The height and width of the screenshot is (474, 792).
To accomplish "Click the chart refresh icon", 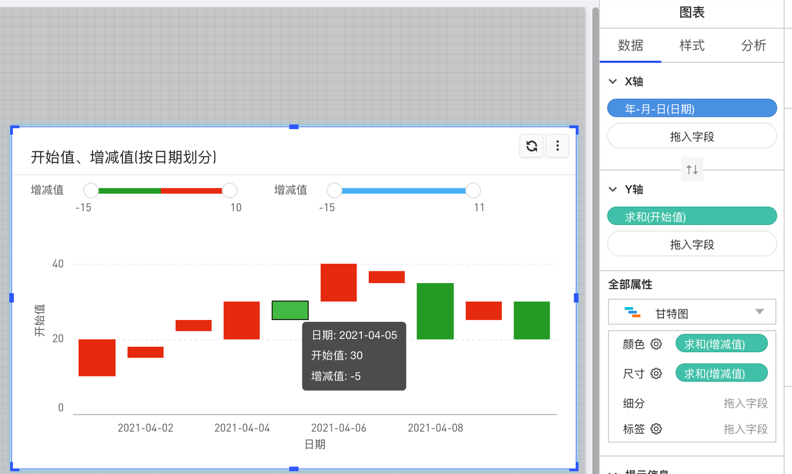I will pos(531,146).
